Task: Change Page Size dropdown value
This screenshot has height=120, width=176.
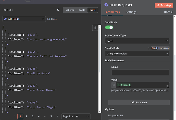Action: click(x=82, y=116)
